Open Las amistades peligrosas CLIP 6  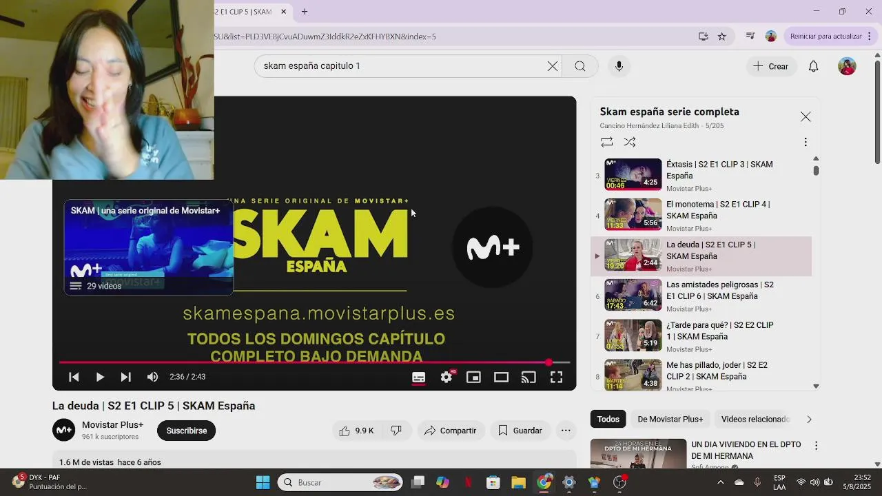(701, 296)
